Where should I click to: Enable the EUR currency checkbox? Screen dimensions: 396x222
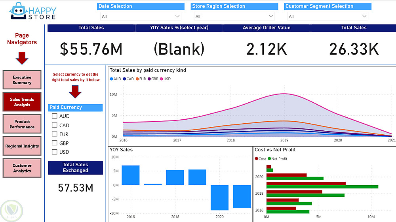tap(54, 134)
